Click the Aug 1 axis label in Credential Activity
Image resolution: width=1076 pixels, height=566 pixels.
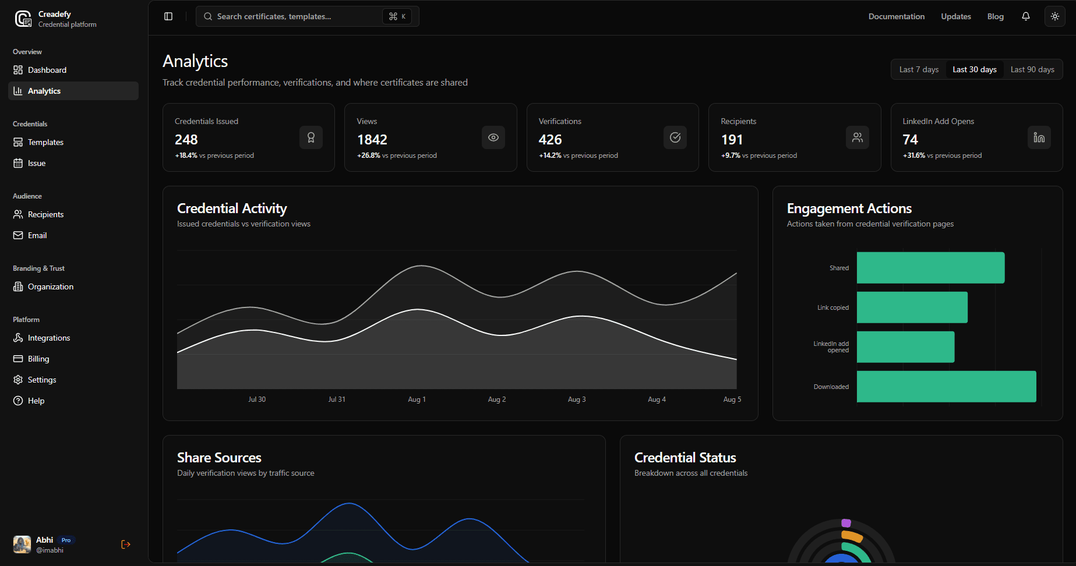pyautogui.click(x=417, y=399)
